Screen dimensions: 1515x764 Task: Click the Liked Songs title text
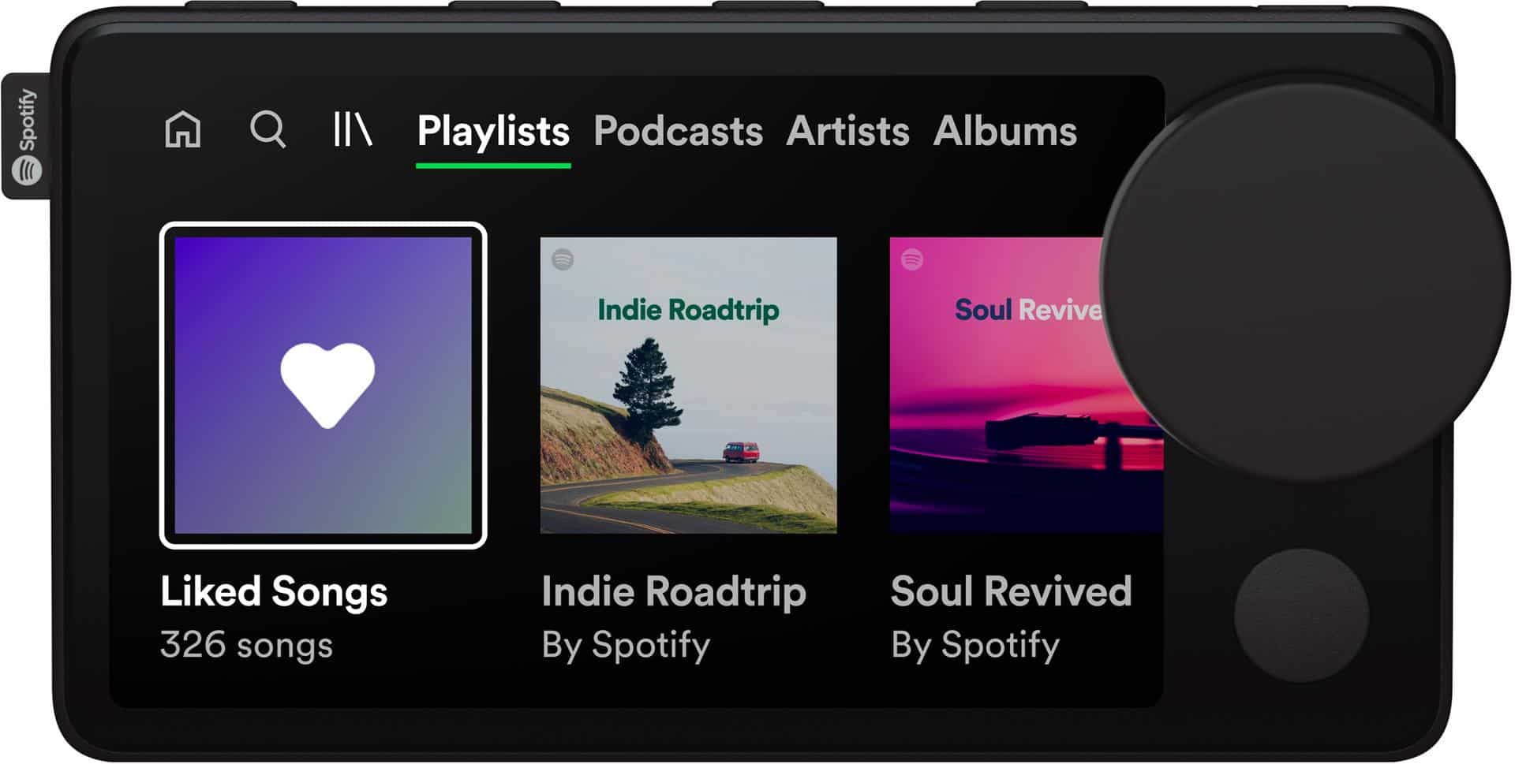(274, 592)
